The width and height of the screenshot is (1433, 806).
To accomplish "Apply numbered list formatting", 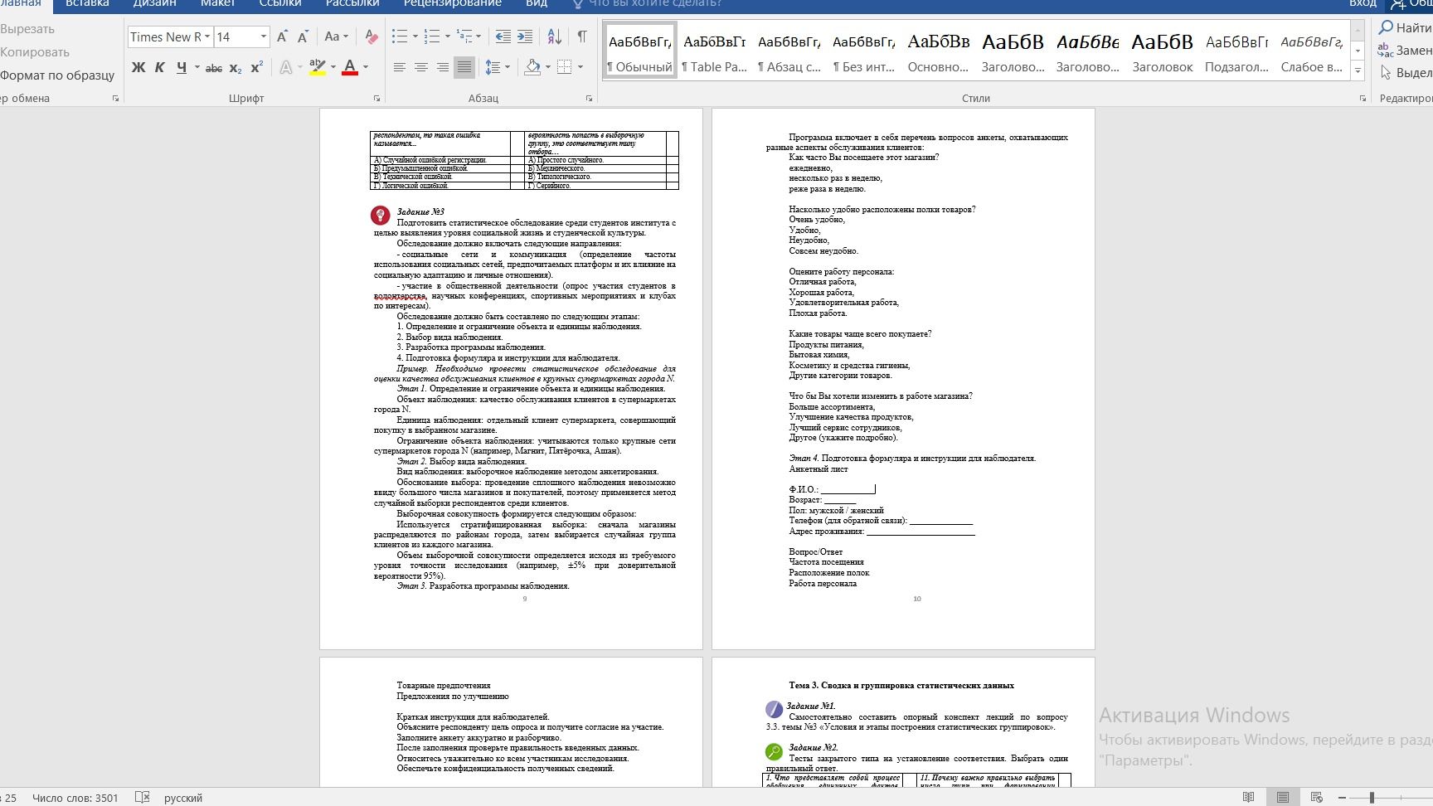I will (x=431, y=36).
